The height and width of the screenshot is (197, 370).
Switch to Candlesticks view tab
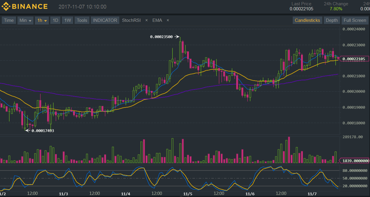click(307, 20)
